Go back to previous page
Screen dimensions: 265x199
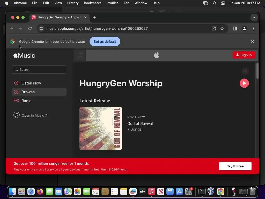[11, 29]
